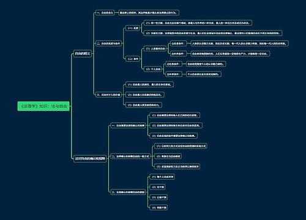Image resolution: width=306 pixels, height=220 pixels.
Task: Click the 二、自由的实质与条件 node
Action: point(108,43)
